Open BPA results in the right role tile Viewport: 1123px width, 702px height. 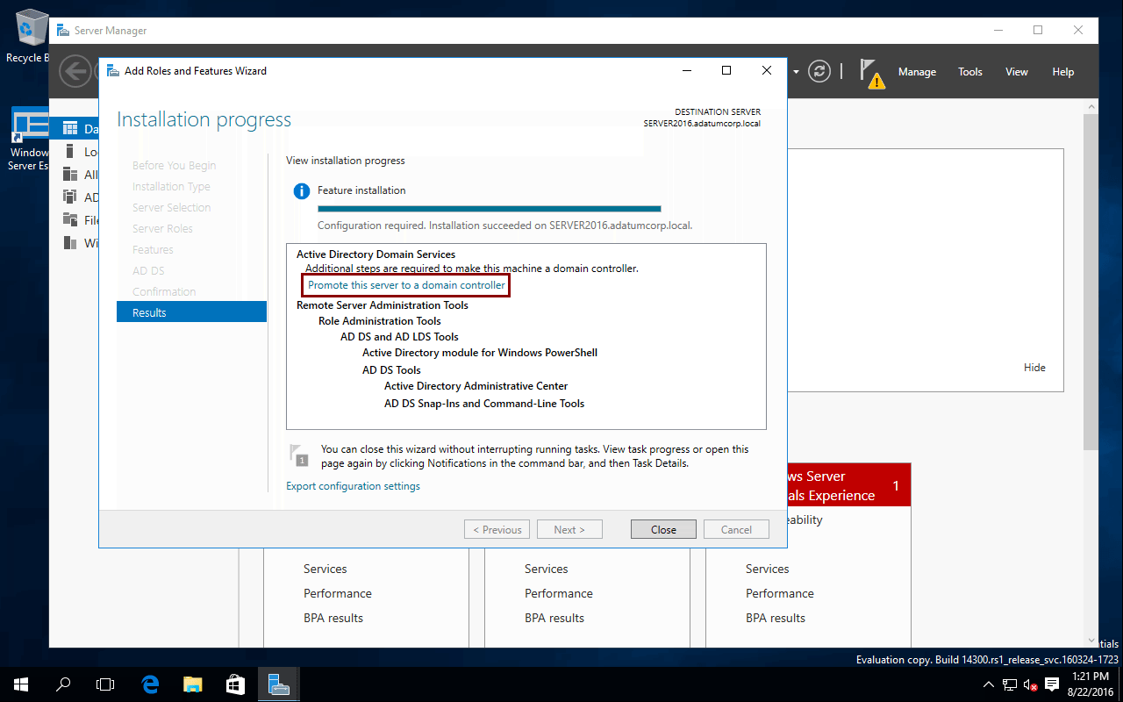[x=776, y=618]
